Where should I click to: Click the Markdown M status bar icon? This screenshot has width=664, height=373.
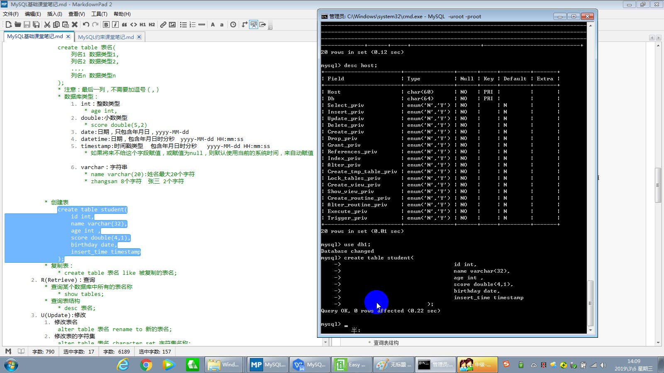pos(8,351)
